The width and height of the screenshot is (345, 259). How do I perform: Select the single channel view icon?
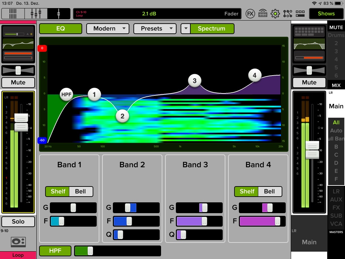point(59,14)
